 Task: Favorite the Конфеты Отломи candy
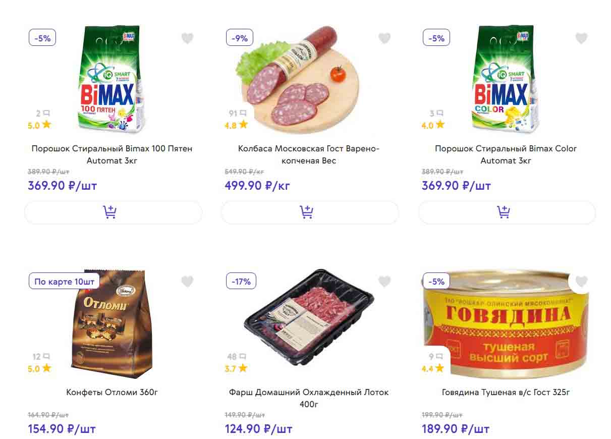click(187, 282)
